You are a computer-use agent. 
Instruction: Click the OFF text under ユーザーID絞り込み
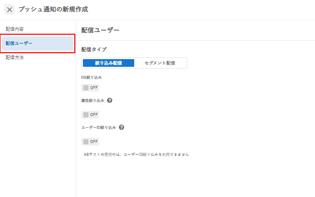click(94, 142)
